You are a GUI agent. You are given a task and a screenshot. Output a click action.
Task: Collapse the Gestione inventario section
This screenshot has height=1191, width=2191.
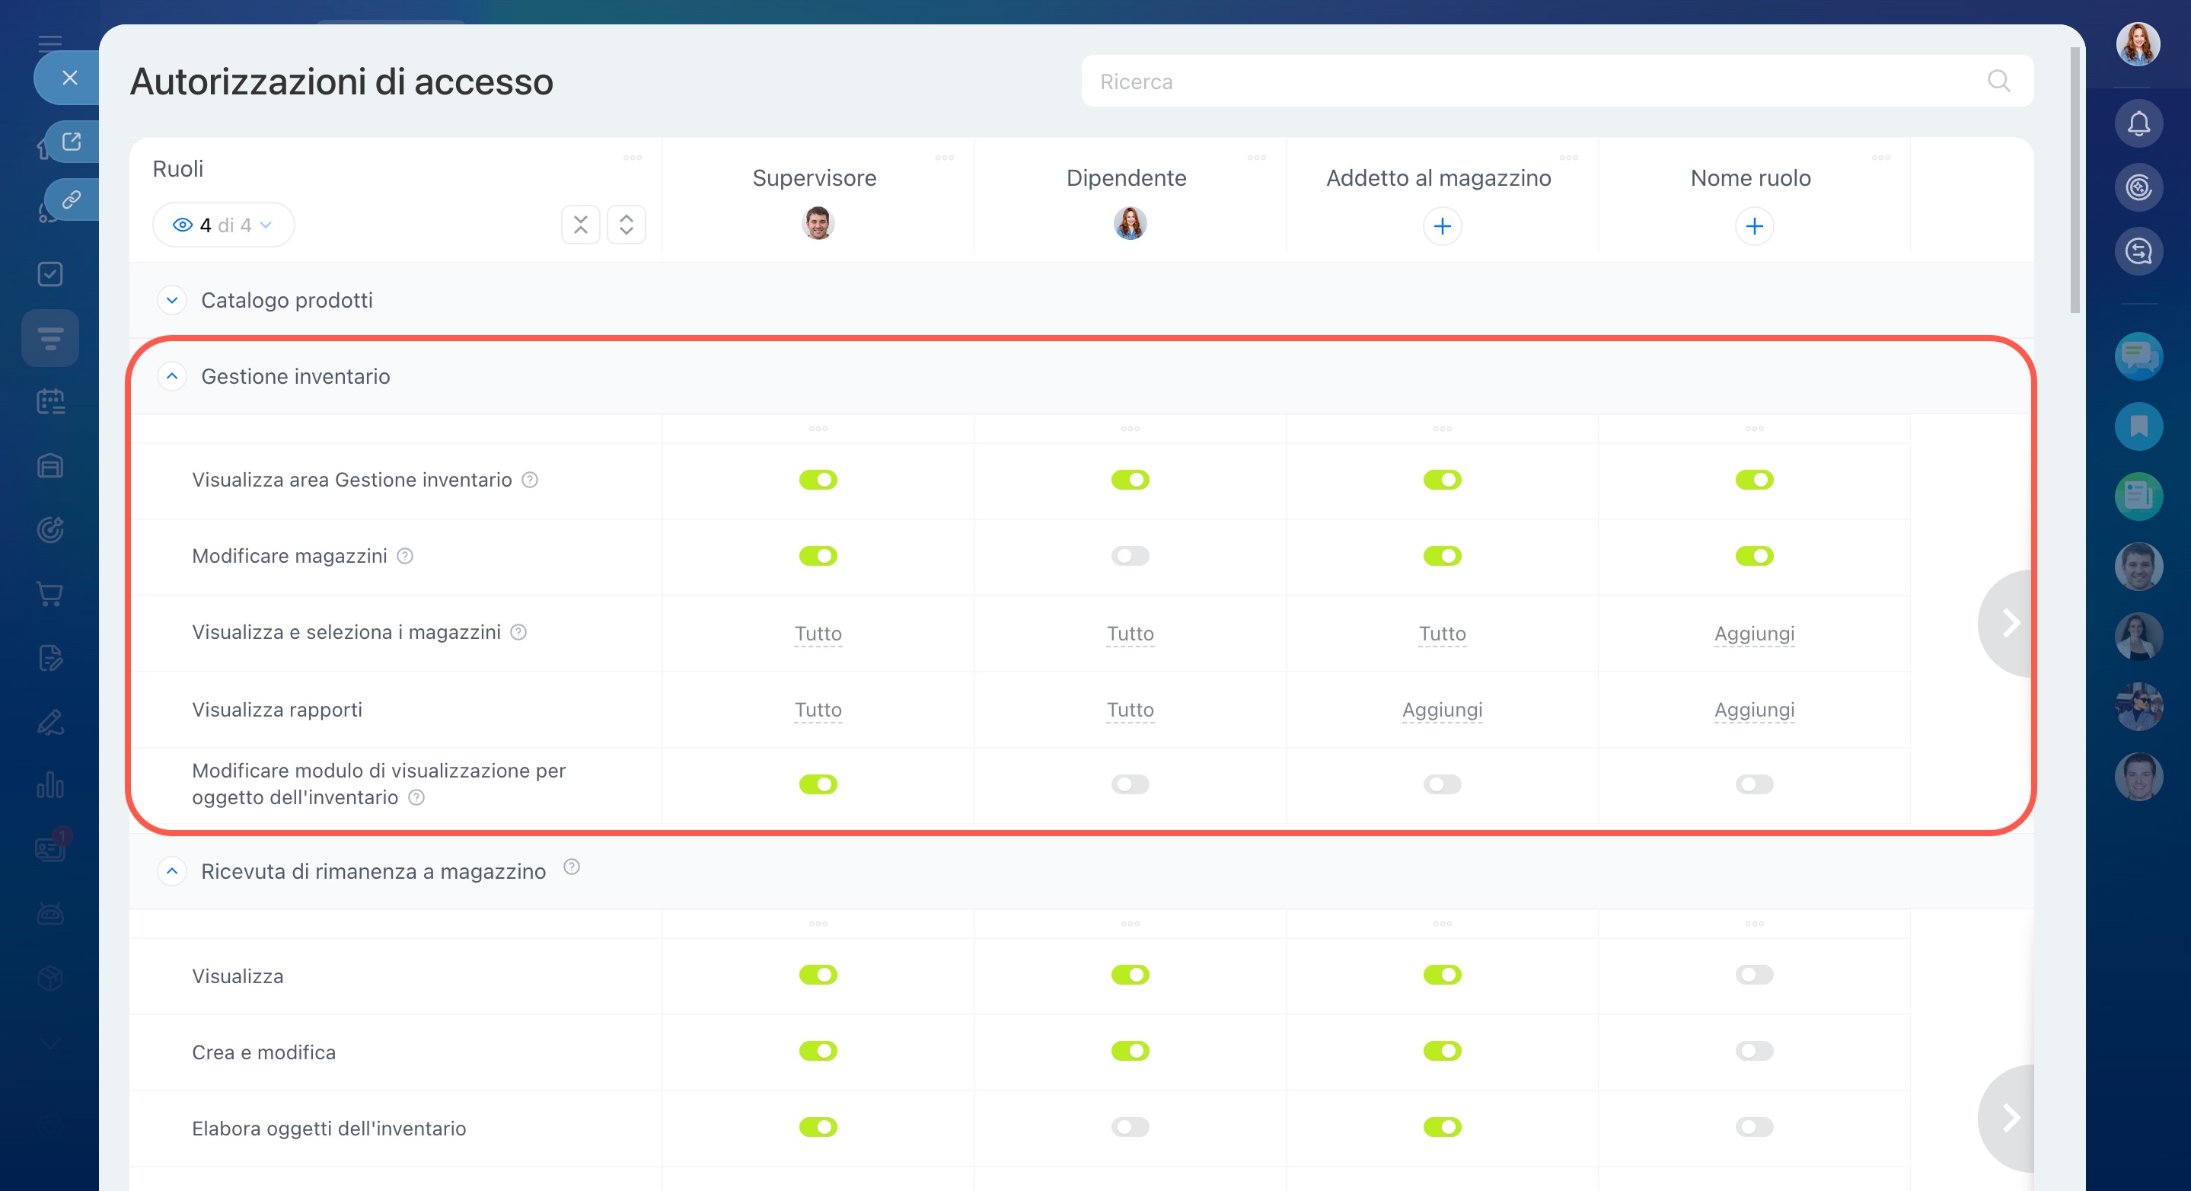pos(172,376)
